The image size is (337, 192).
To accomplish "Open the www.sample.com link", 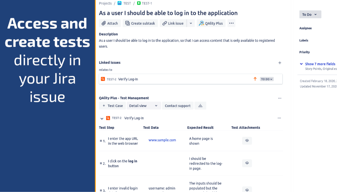I will [162, 140].
